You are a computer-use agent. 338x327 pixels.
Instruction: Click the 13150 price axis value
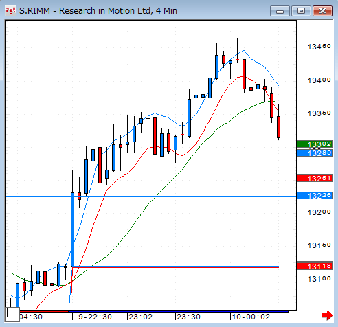pyautogui.click(x=319, y=245)
